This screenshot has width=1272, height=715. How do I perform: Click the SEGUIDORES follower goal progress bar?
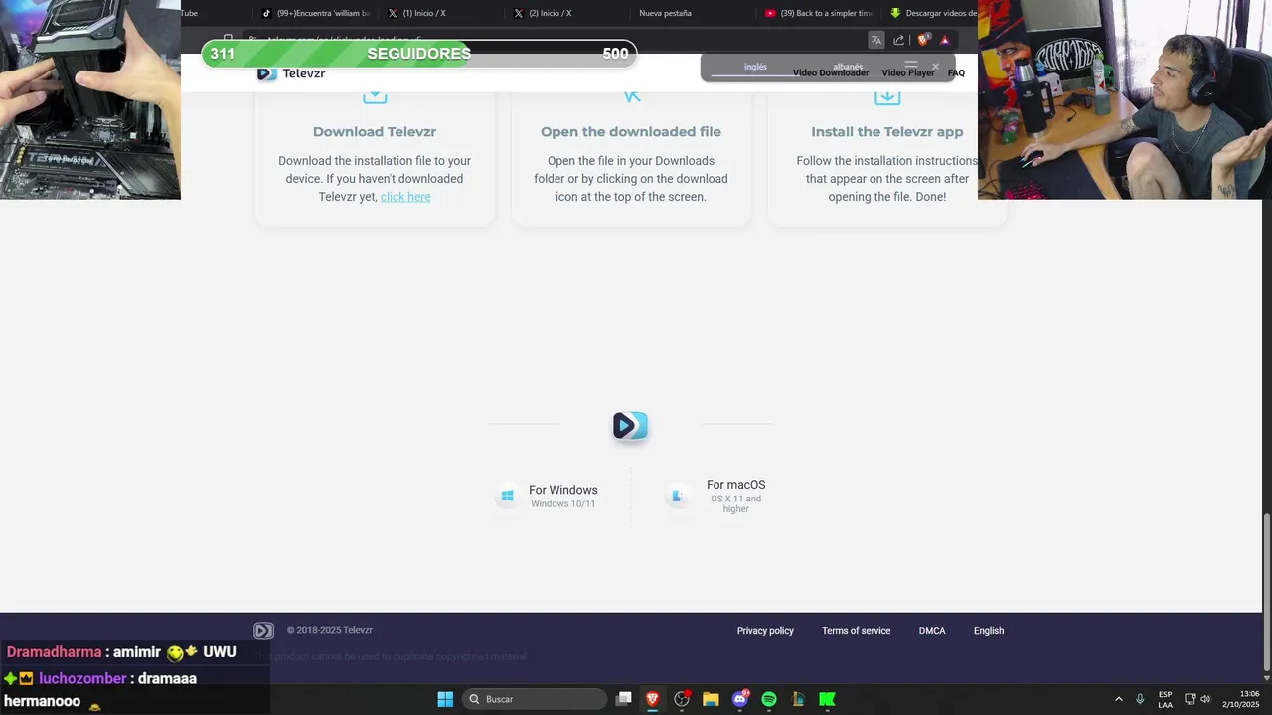tap(418, 54)
